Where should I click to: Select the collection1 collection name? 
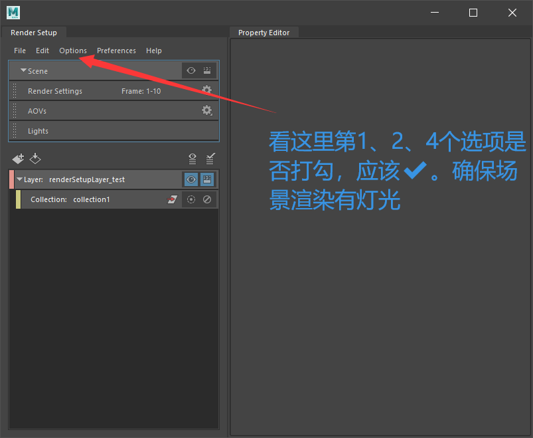92,199
